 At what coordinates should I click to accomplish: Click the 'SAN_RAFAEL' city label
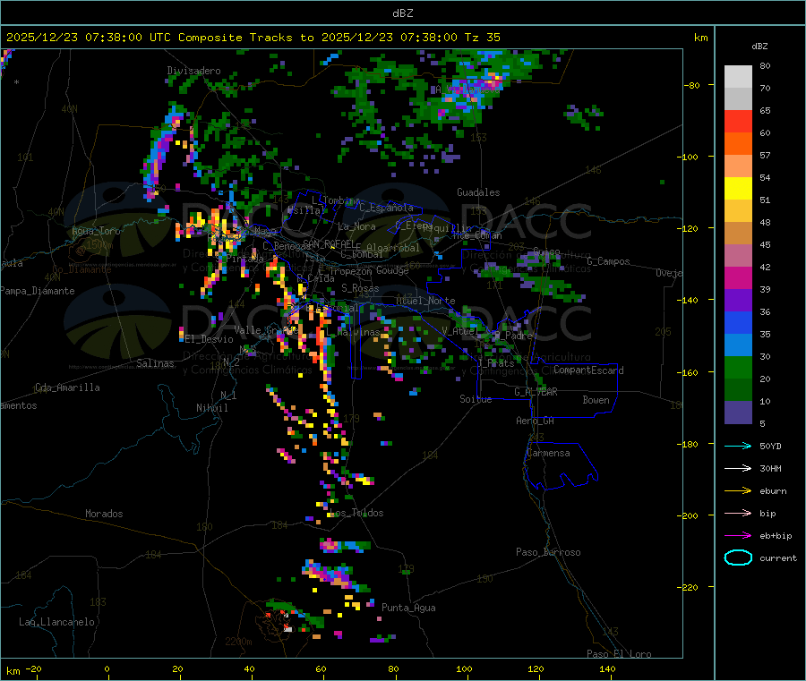point(329,243)
